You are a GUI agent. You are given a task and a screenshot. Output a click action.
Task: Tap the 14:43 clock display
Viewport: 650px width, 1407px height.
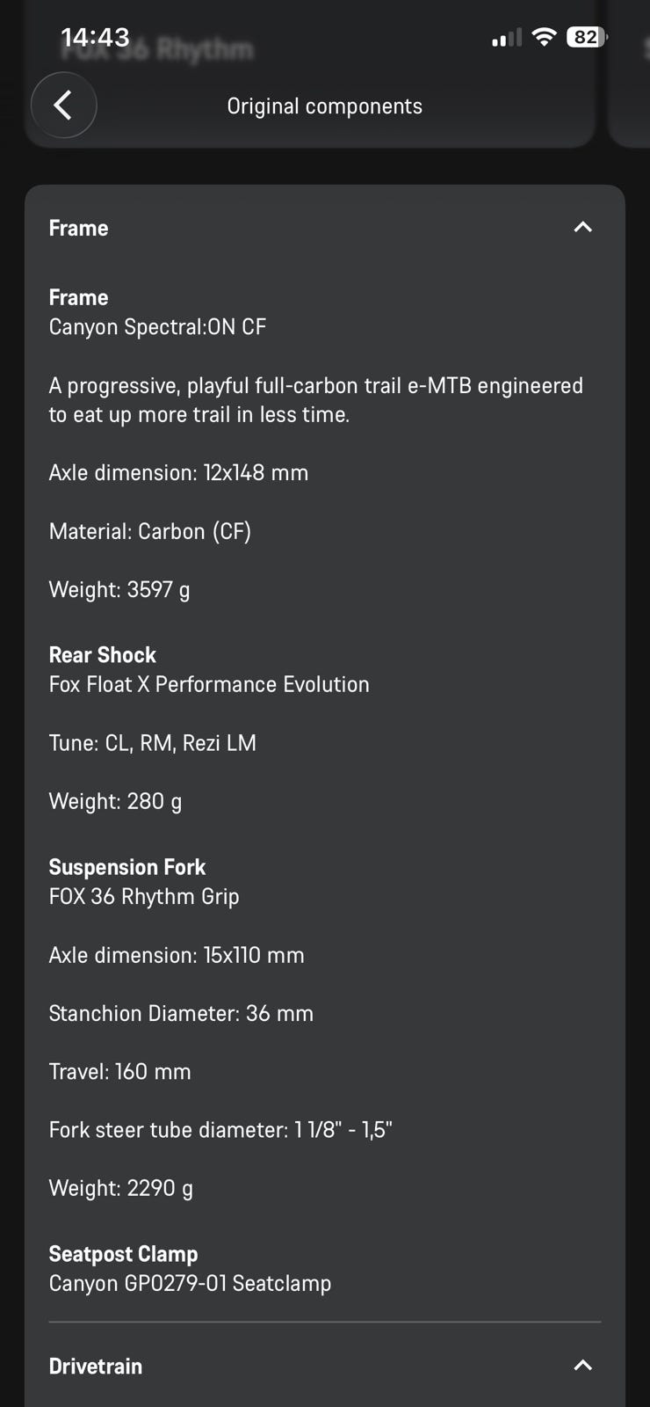[x=95, y=37]
